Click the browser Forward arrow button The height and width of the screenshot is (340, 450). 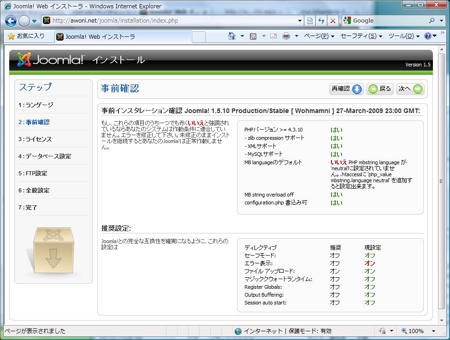[x=24, y=21]
